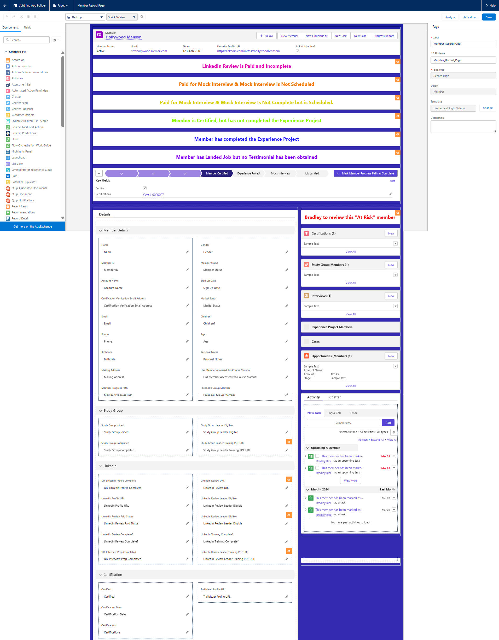Collapse the Member Details section
The height and width of the screenshot is (640, 499).
[x=100, y=230]
